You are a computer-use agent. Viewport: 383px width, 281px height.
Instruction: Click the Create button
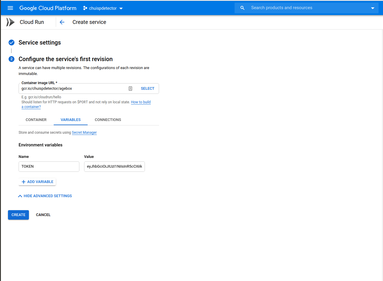point(18,215)
